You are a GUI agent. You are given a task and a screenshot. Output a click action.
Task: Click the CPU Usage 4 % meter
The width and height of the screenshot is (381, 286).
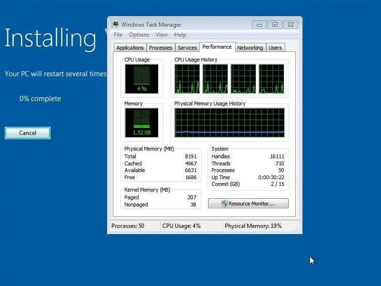pyautogui.click(x=141, y=79)
